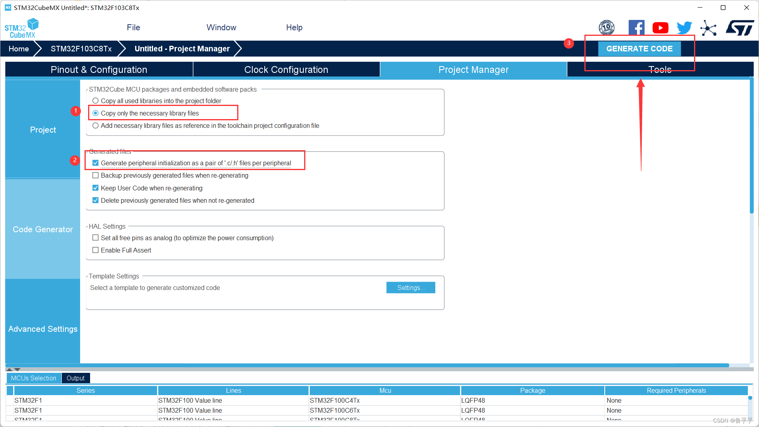
Task: Open the File menu
Action: [134, 27]
